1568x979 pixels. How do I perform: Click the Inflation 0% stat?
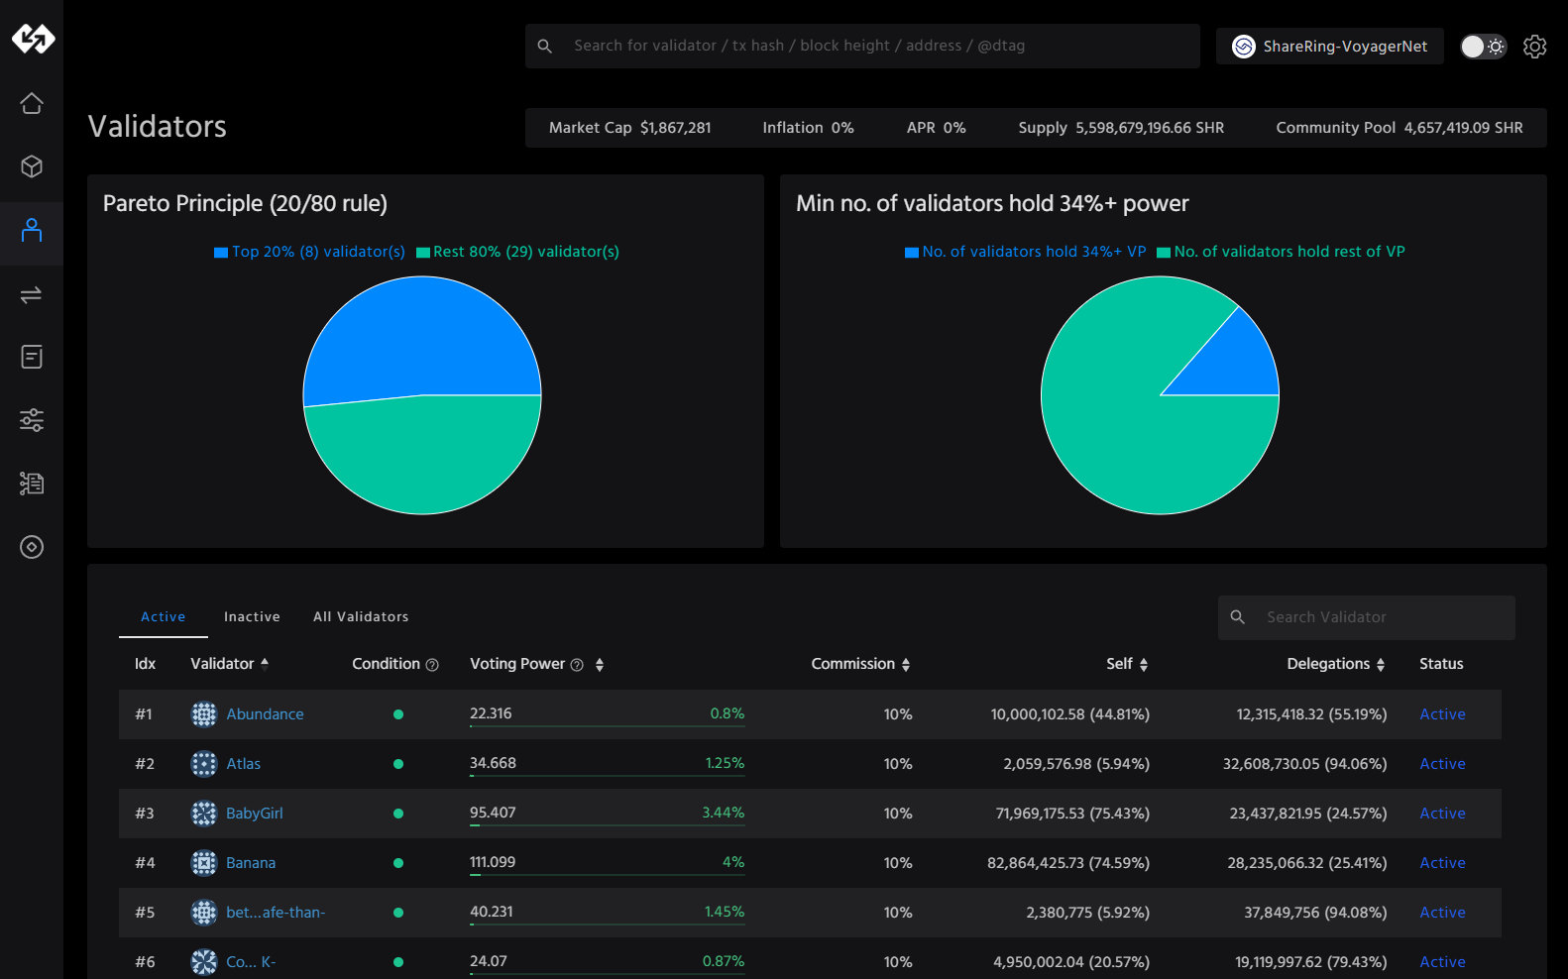tap(808, 128)
